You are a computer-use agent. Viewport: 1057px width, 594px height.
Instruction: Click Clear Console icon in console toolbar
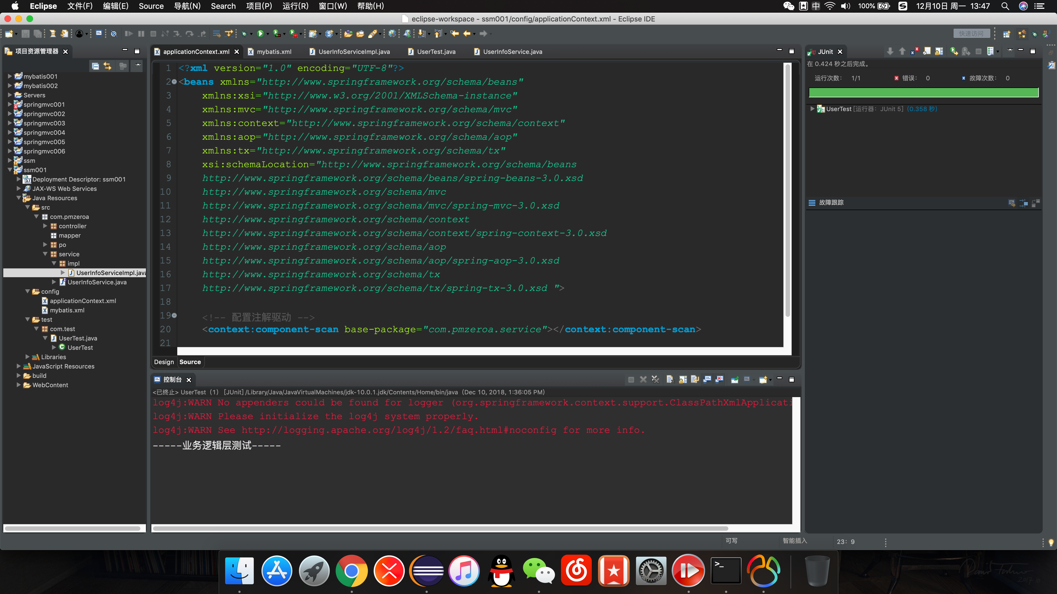tap(670, 379)
